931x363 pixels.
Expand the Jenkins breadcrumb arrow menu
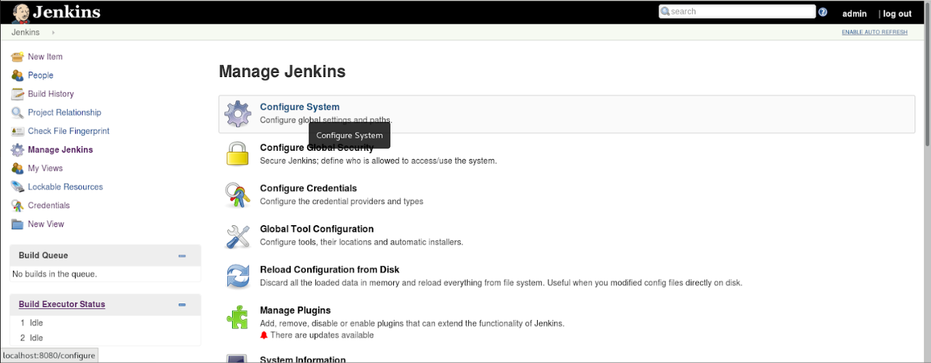(x=53, y=32)
